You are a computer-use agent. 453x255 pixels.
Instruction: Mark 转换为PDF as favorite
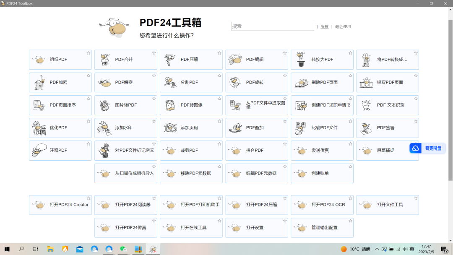[350, 53]
